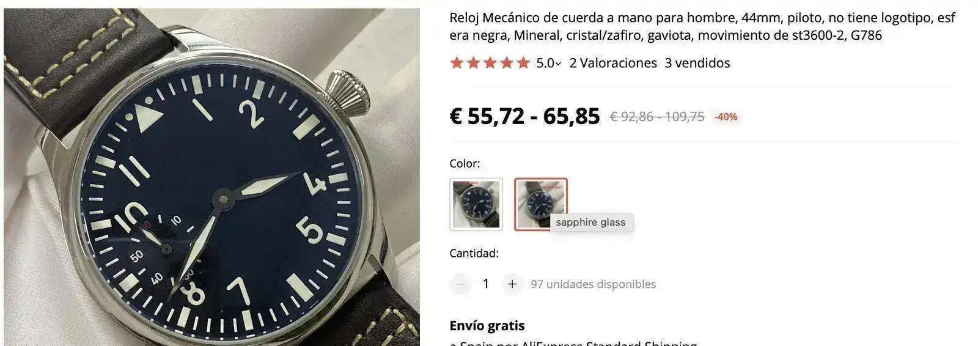
Task: Click the € 55,72 - 65,85 price
Action: pos(525,116)
